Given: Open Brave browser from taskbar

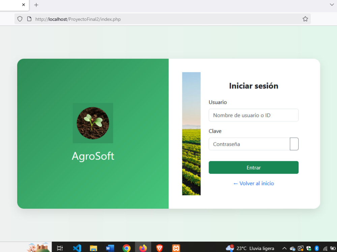Looking at the screenshot, I should pyautogui.click(x=159, y=248).
